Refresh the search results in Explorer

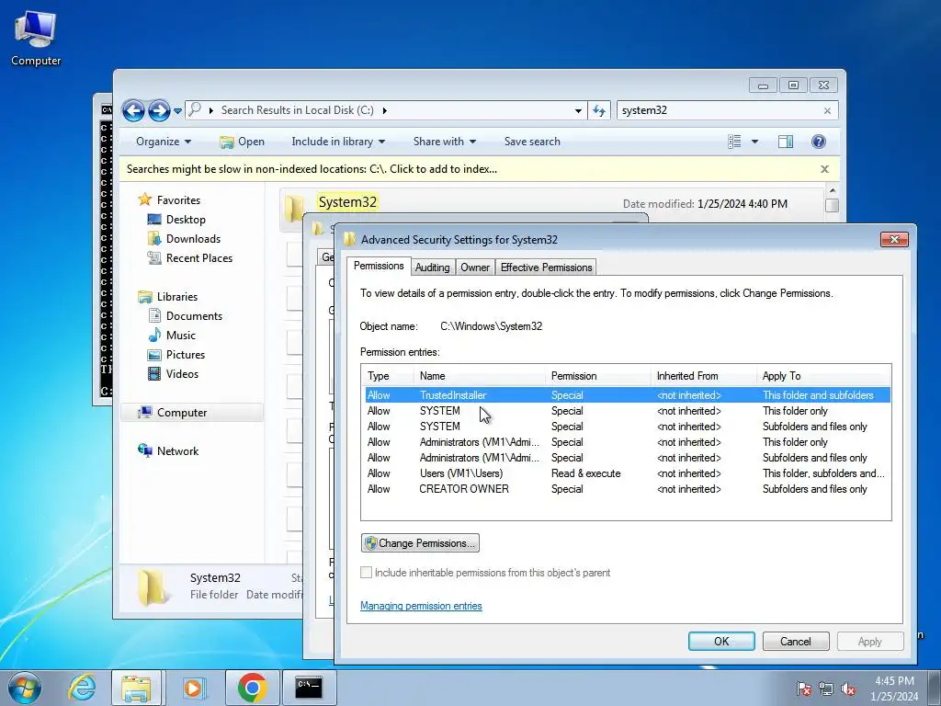pyautogui.click(x=599, y=110)
